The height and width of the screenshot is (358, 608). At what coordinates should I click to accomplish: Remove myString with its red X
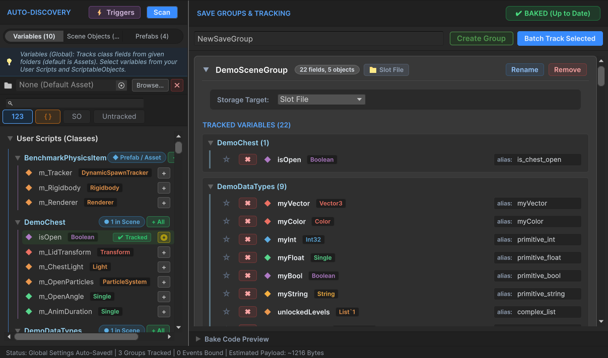[247, 294]
